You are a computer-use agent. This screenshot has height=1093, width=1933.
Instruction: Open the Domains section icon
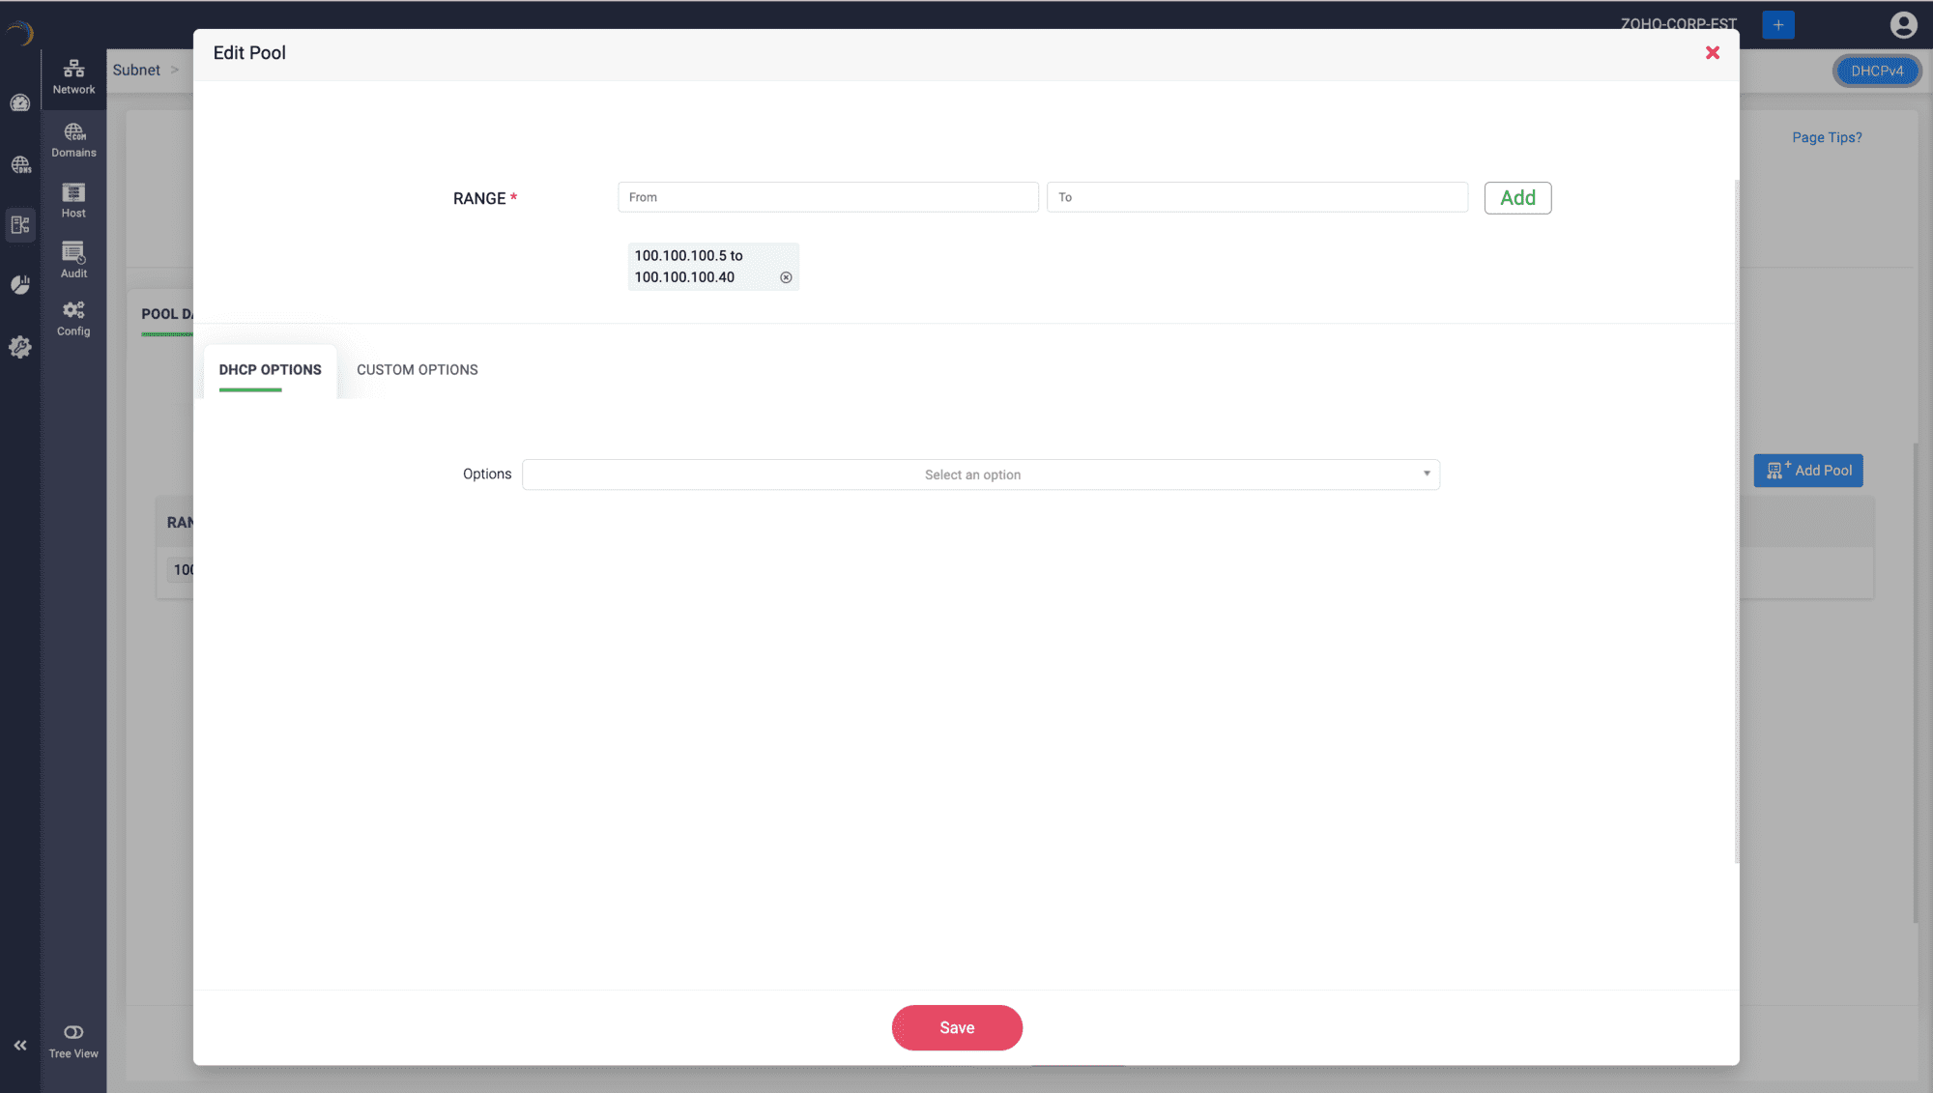[73, 139]
